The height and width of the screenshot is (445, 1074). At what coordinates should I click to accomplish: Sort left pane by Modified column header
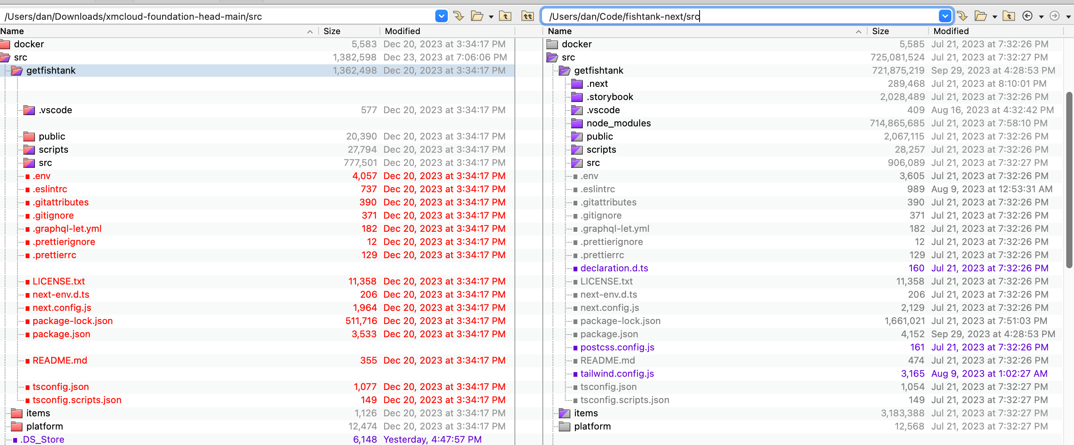(x=448, y=31)
